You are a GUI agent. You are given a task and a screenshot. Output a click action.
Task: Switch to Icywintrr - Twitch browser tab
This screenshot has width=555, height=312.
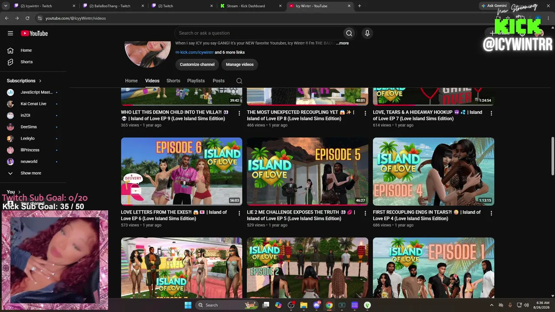[x=45, y=6]
